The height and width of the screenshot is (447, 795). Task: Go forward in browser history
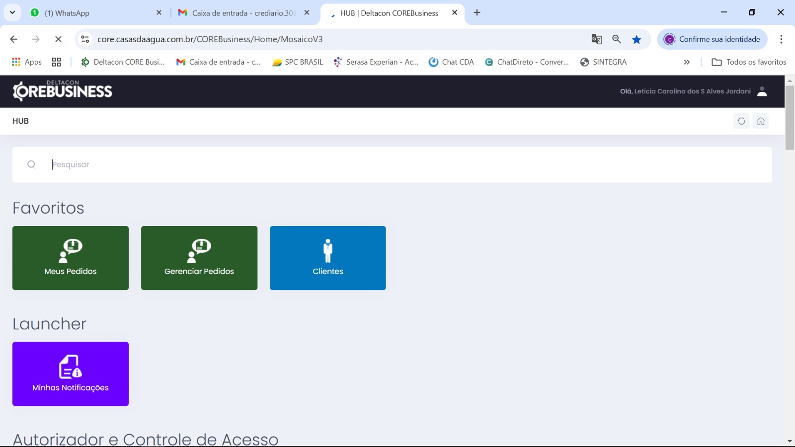[x=36, y=39]
